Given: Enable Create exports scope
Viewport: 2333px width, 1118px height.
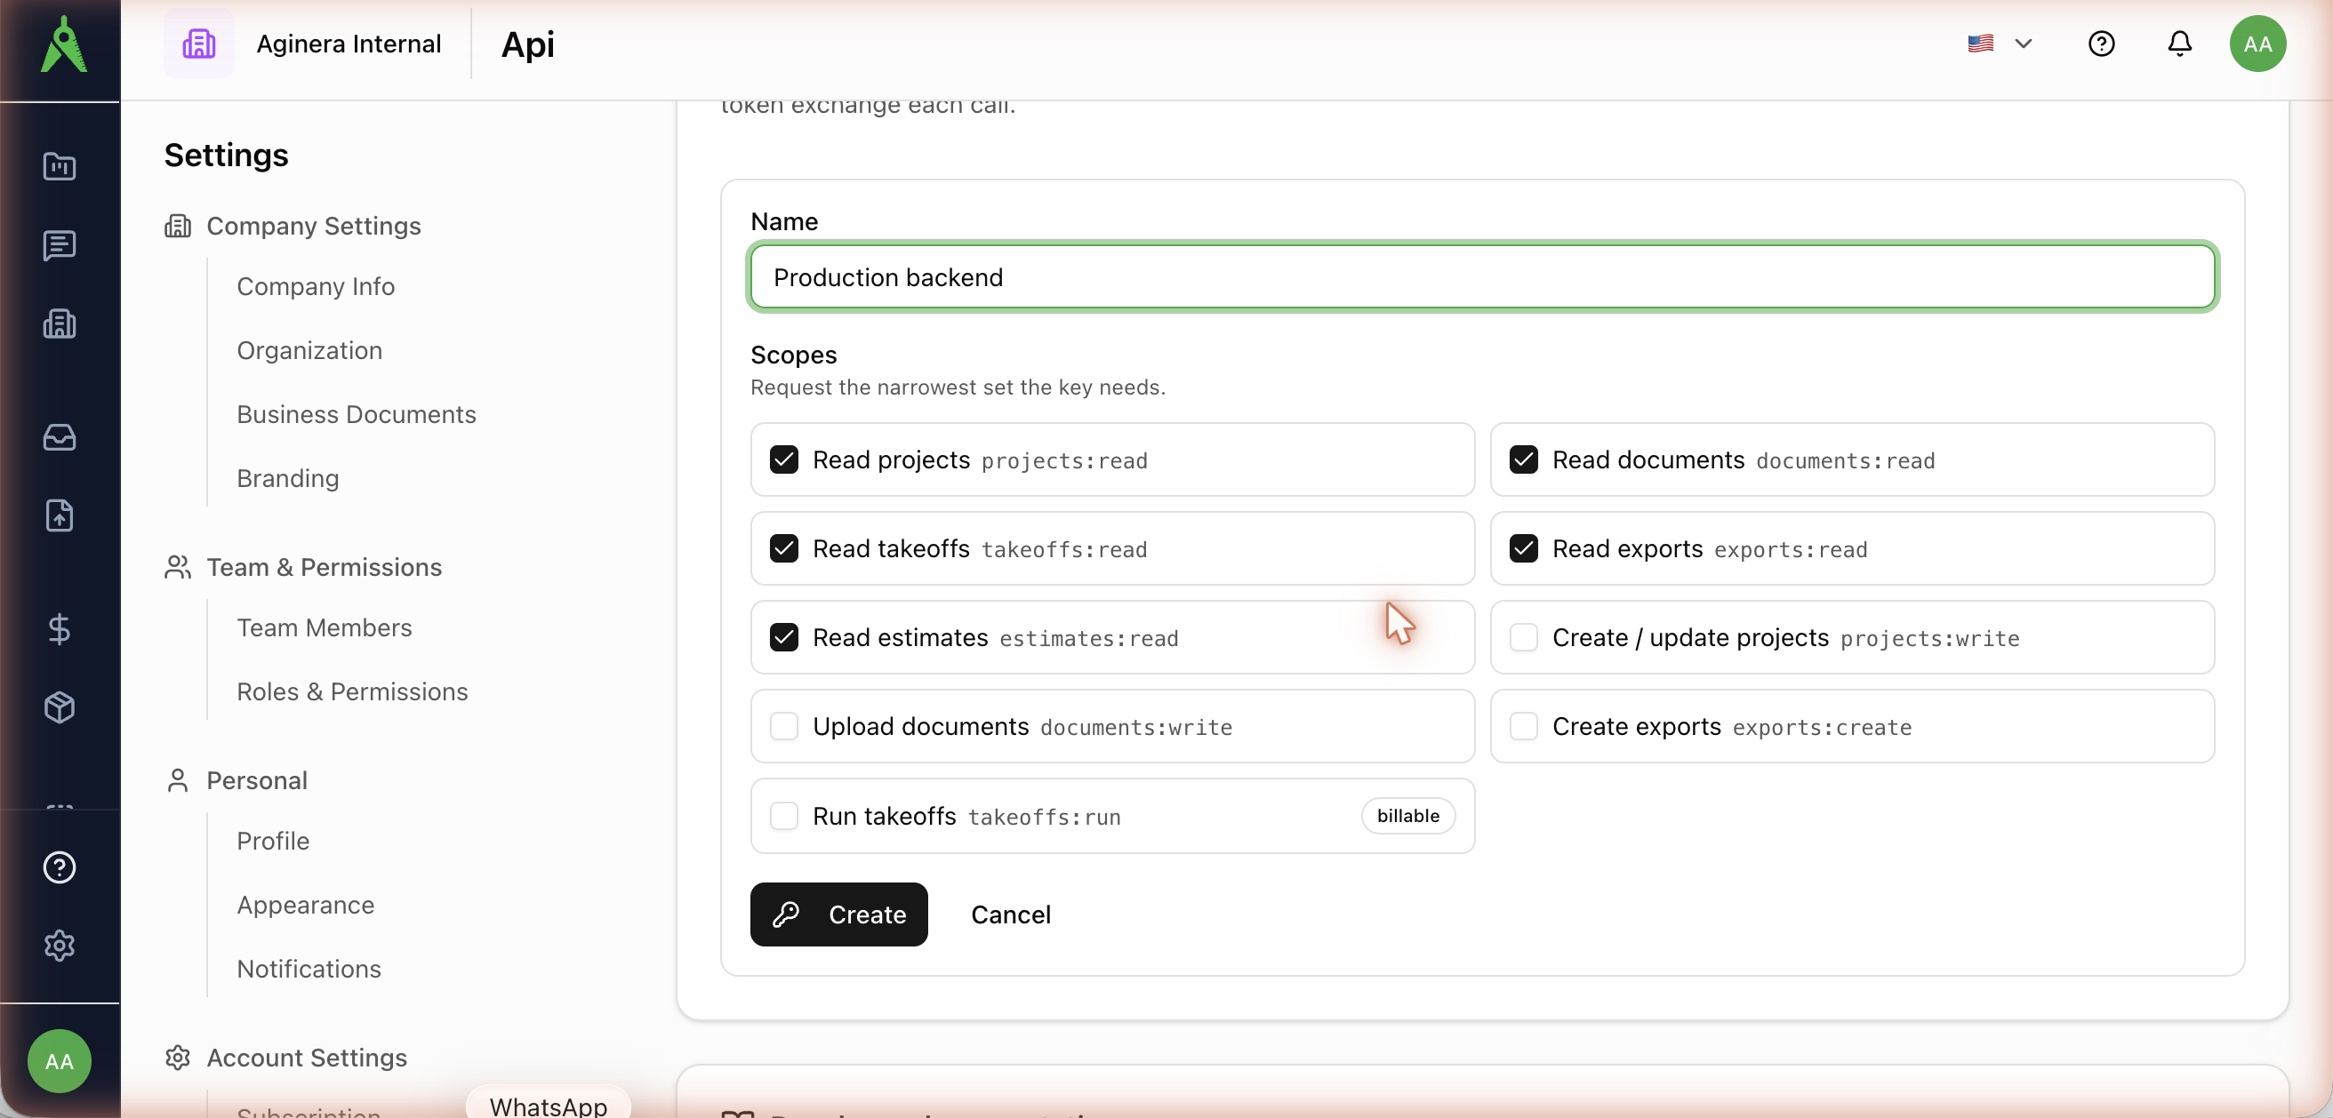Looking at the screenshot, I should tap(1524, 726).
